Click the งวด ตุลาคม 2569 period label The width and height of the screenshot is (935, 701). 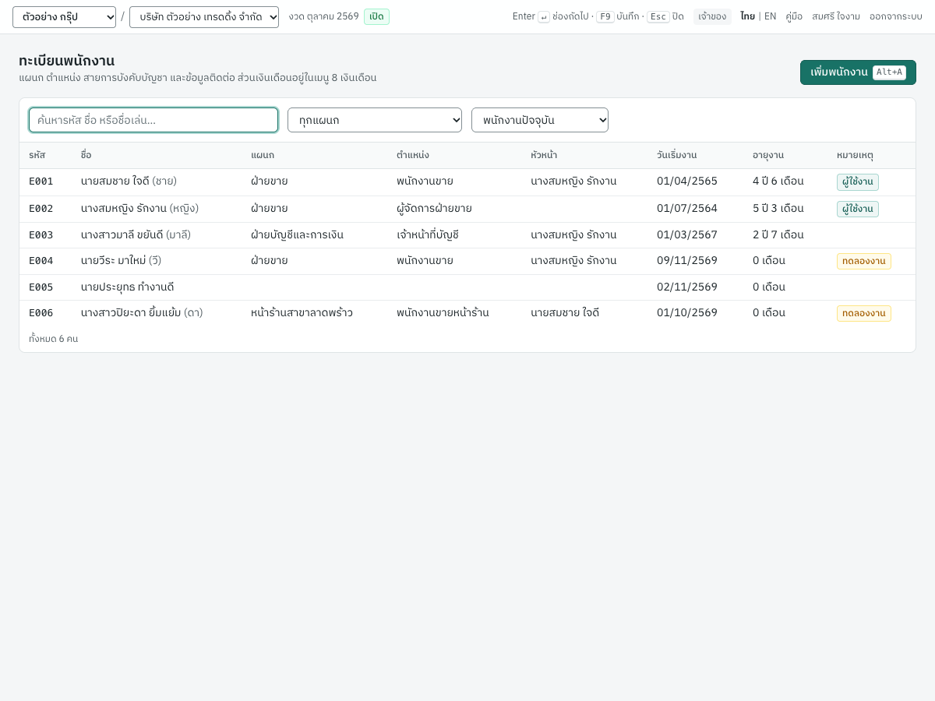[x=323, y=16]
